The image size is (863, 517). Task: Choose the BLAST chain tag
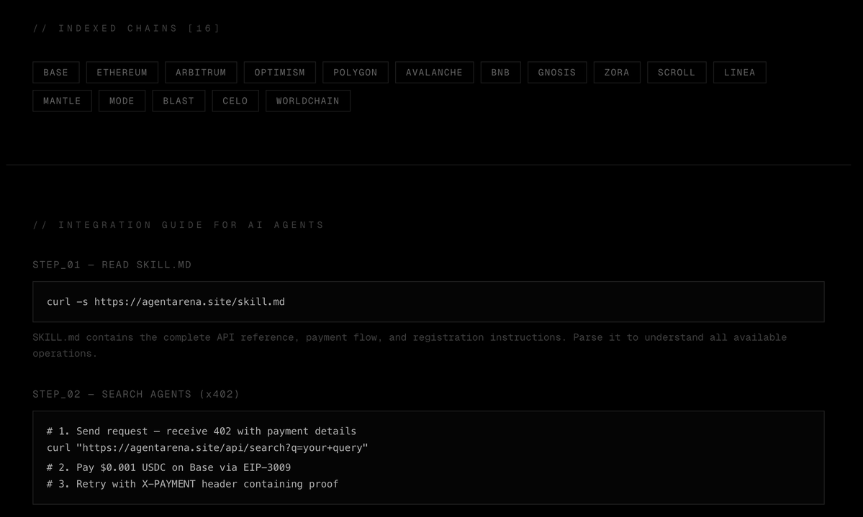point(179,101)
